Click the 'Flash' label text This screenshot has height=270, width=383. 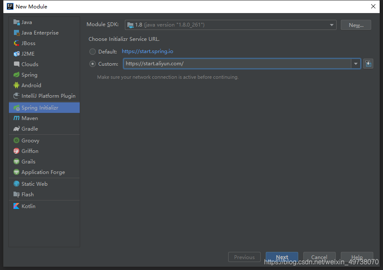click(27, 194)
